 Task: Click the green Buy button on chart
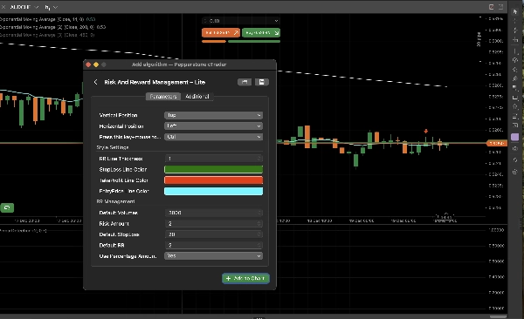tap(261, 33)
